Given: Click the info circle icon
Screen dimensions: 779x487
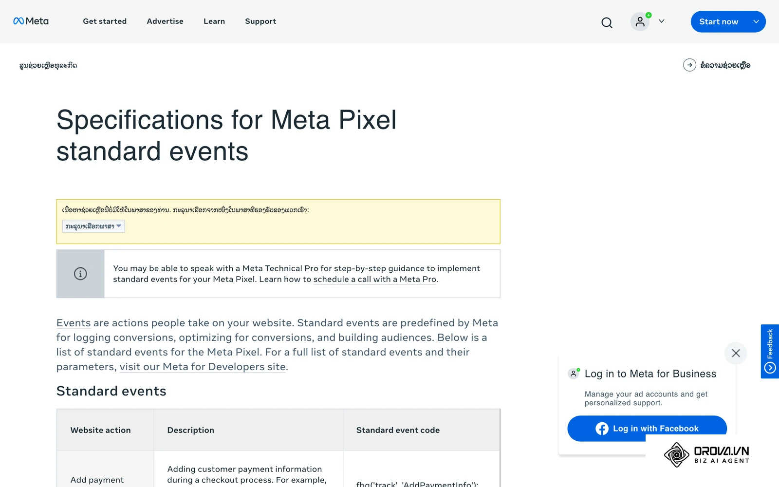Looking at the screenshot, I should [x=80, y=274].
